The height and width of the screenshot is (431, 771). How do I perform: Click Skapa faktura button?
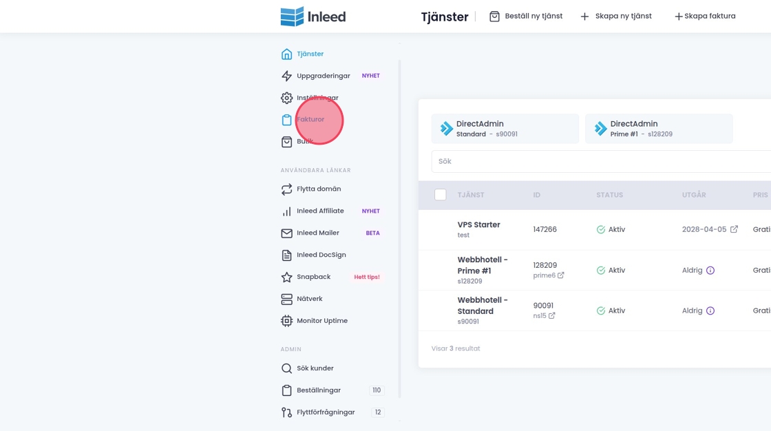(705, 17)
